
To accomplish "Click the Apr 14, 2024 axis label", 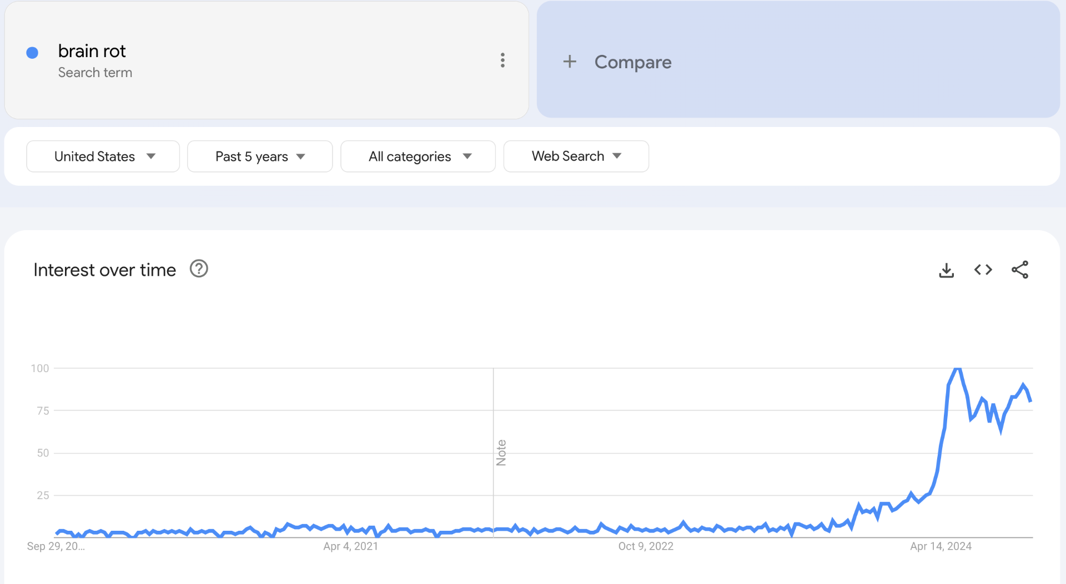I will [x=941, y=546].
